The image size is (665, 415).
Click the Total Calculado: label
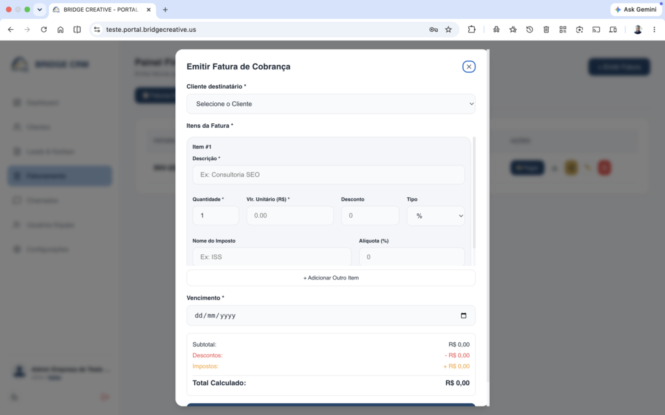[220, 383]
